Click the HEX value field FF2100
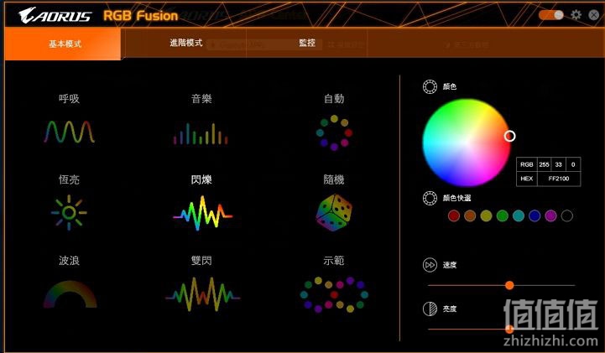Screen dimensions: 605x353 559,179
